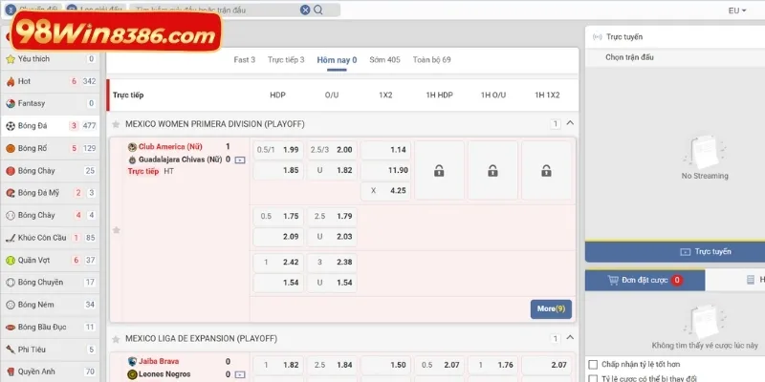765x382 pixels.
Task: Clear the search field with X icon
Action: pos(305,10)
